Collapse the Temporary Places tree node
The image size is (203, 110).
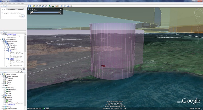pos(1,39)
